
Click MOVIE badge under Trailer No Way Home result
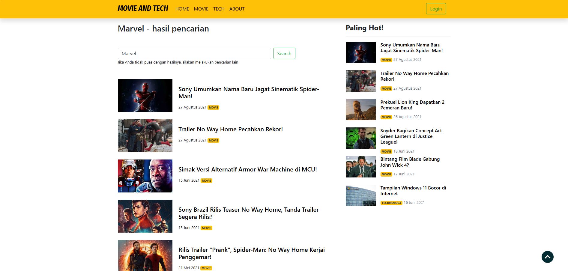coord(214,140)
